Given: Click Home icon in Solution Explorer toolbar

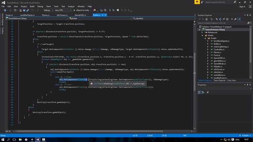Looking at the screenshot, I should (x=206, y=19).
